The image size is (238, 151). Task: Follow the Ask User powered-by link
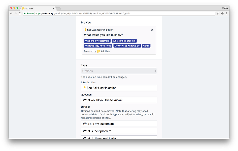click(105, 51)
